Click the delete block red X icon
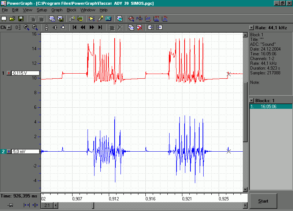Viewport: 293px width, 211px height. pos(140,27)
